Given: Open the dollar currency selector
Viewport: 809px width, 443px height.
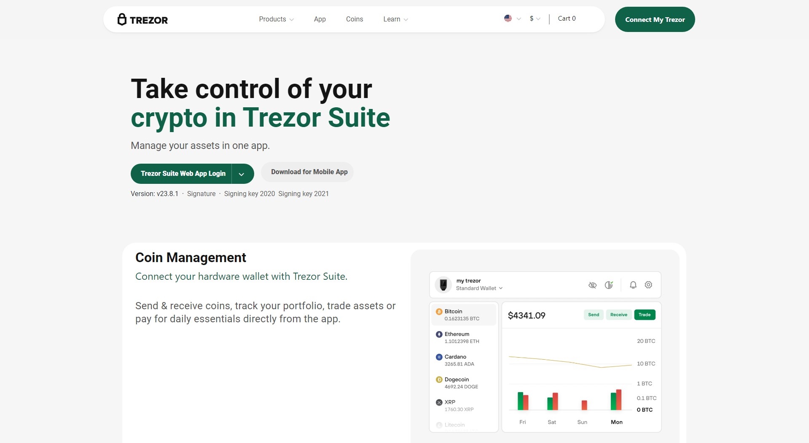Looking at the screenshot, I should (x=535, y=19).
